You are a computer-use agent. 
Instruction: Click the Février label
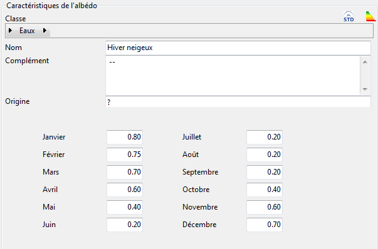click(53, 155)
